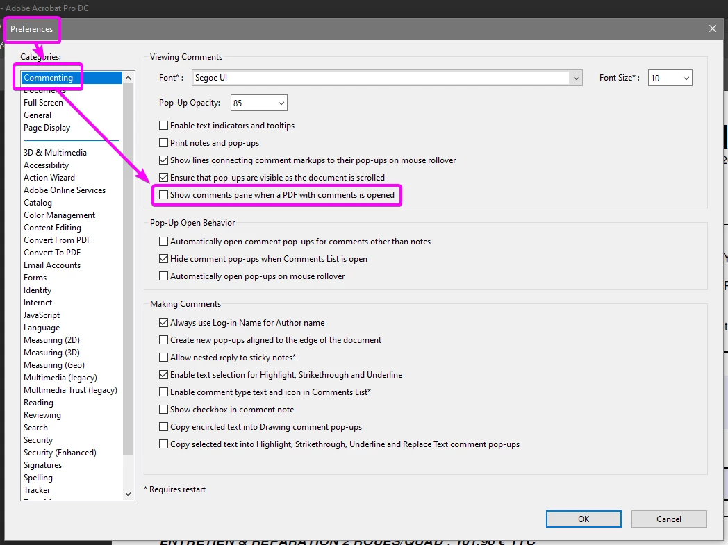Viewport: 728px width, 545px height.
Task: Uncheck Ensure pop-ups visible when scrolled
Action: pos(163,178)
